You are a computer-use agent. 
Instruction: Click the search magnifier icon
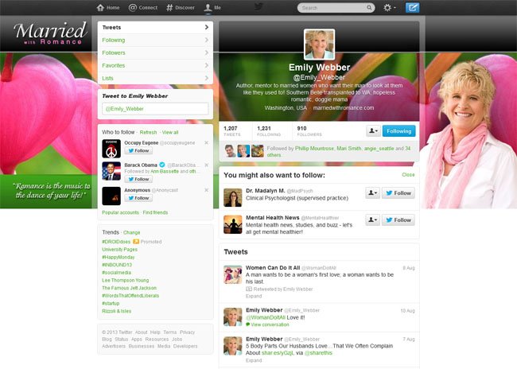[369, 8]
